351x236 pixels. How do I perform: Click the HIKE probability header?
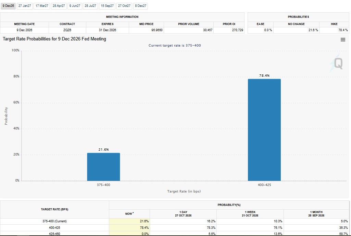point(334,24)
